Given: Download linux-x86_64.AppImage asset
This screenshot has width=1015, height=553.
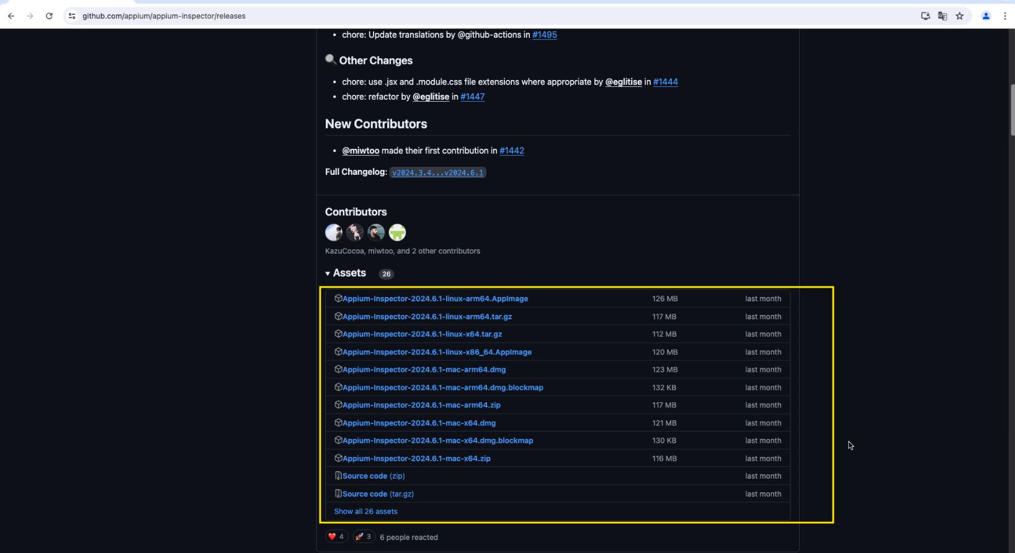Looking at the screenshot, I should tap(437, 352).
